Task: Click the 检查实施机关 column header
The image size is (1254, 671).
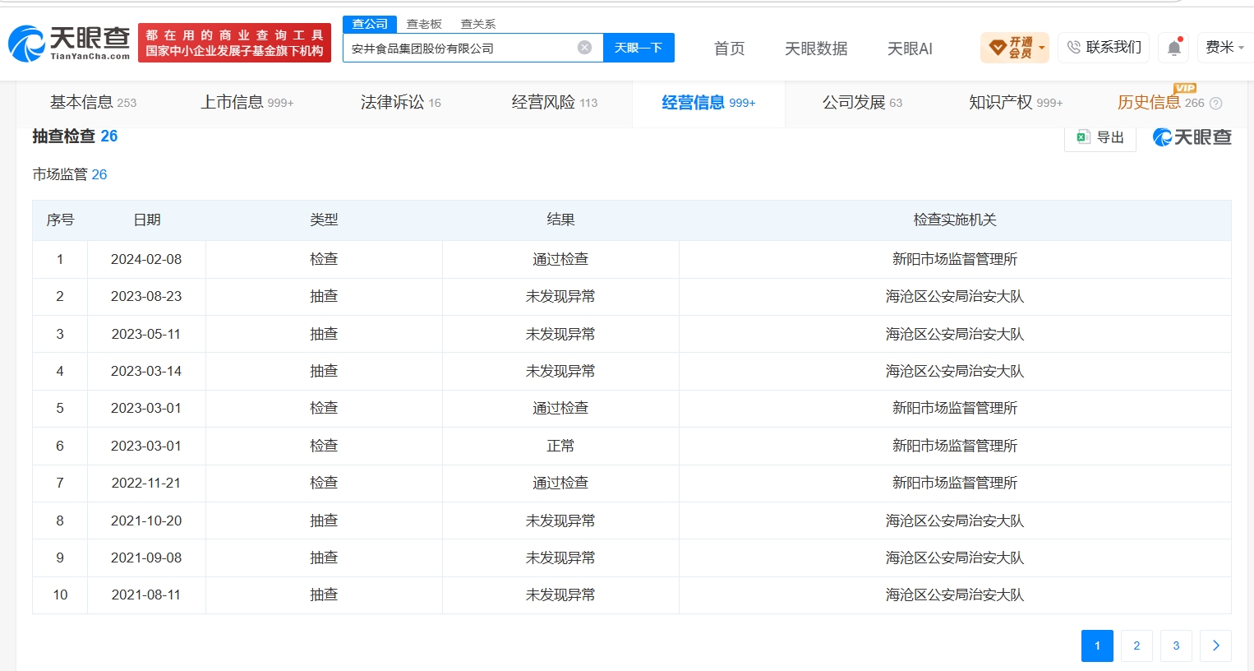Action: (x=955, y=220)
